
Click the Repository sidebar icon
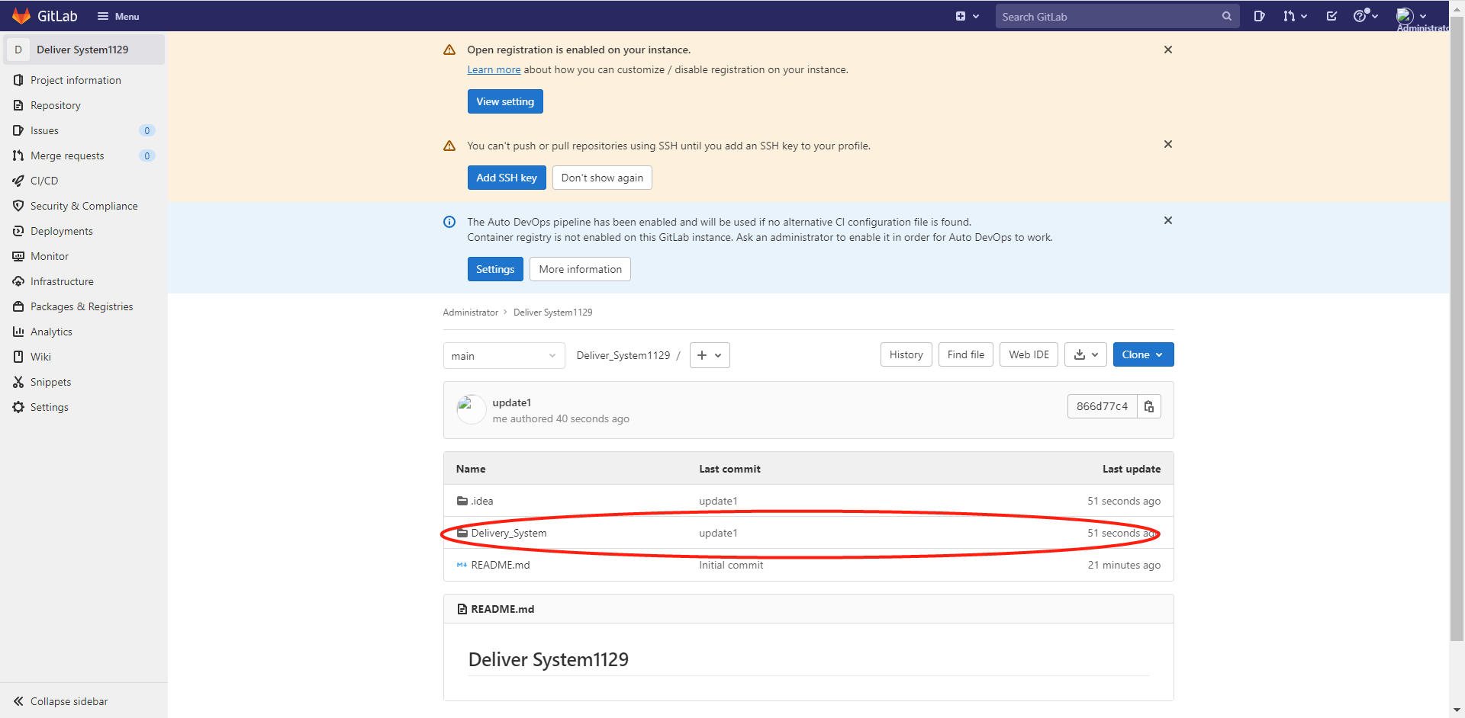click(18, 105)
